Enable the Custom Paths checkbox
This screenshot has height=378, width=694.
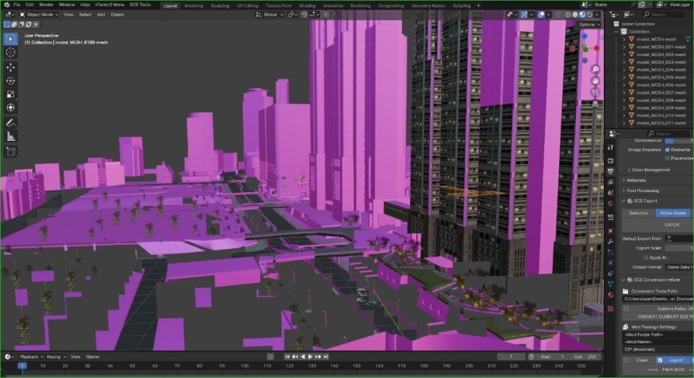point(626,309)
